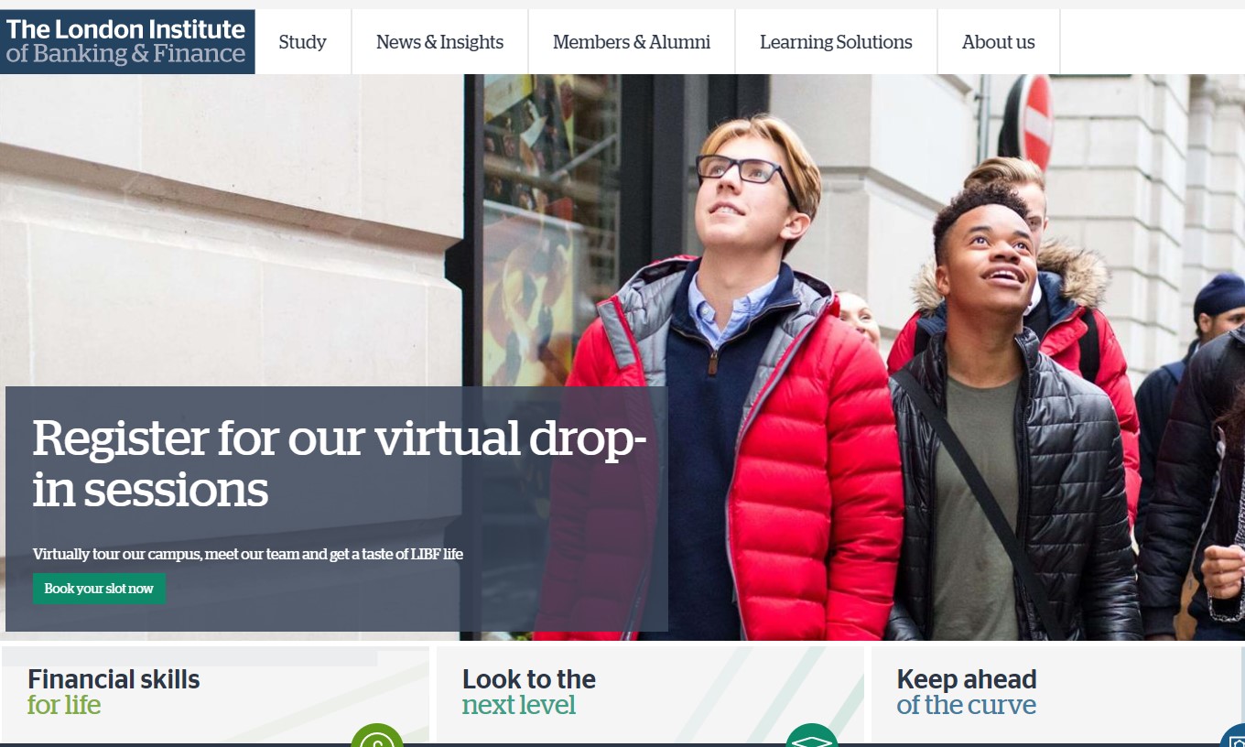This screenshot has height=747, width=1245.
Task: Click the blue 'of the curve' text
Action: 967,705
